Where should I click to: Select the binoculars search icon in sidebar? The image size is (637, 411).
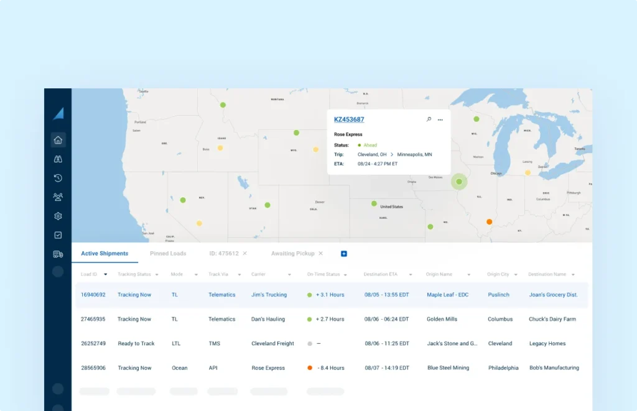(x=57, y=159)
